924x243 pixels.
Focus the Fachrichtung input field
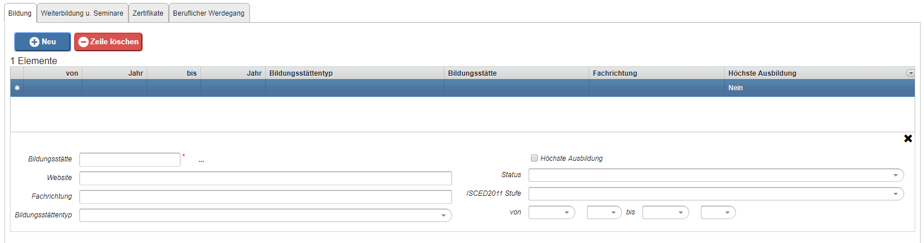point(265,197)
